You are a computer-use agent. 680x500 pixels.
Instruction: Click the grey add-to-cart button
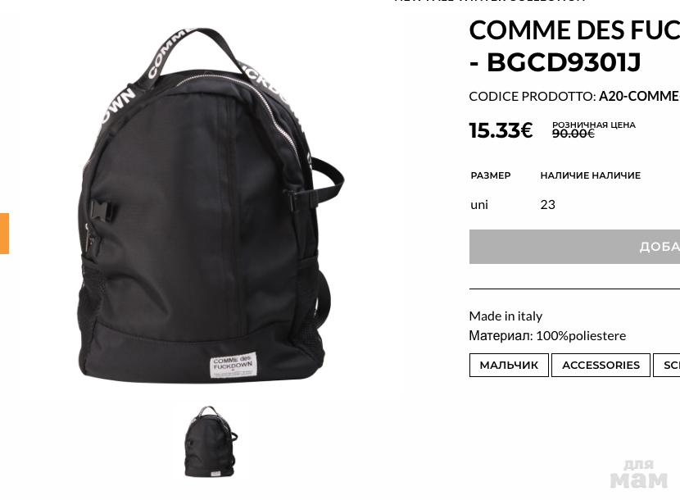[574, 247]
